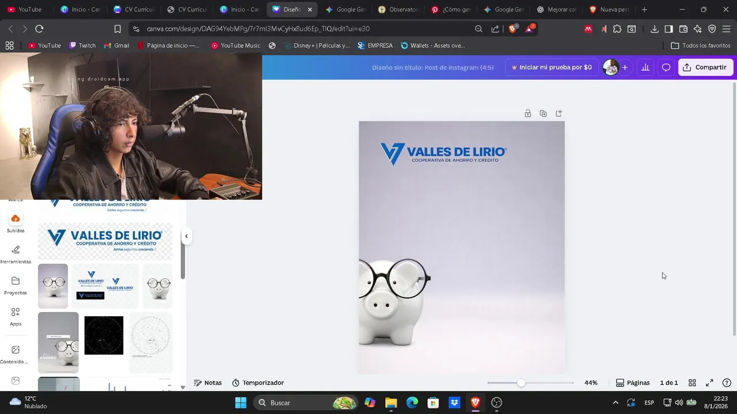Open the Notas notes button
This screenshot has height=414, width=737.
point(208,383)
